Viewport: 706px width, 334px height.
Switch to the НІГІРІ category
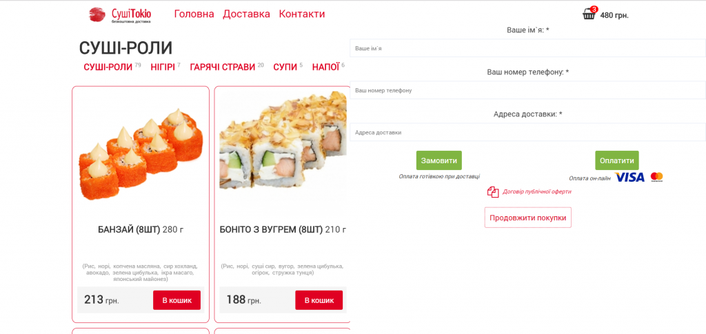point(163,67)
